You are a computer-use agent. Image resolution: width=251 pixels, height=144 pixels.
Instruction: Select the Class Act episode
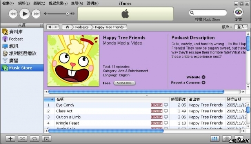[146, 111]
